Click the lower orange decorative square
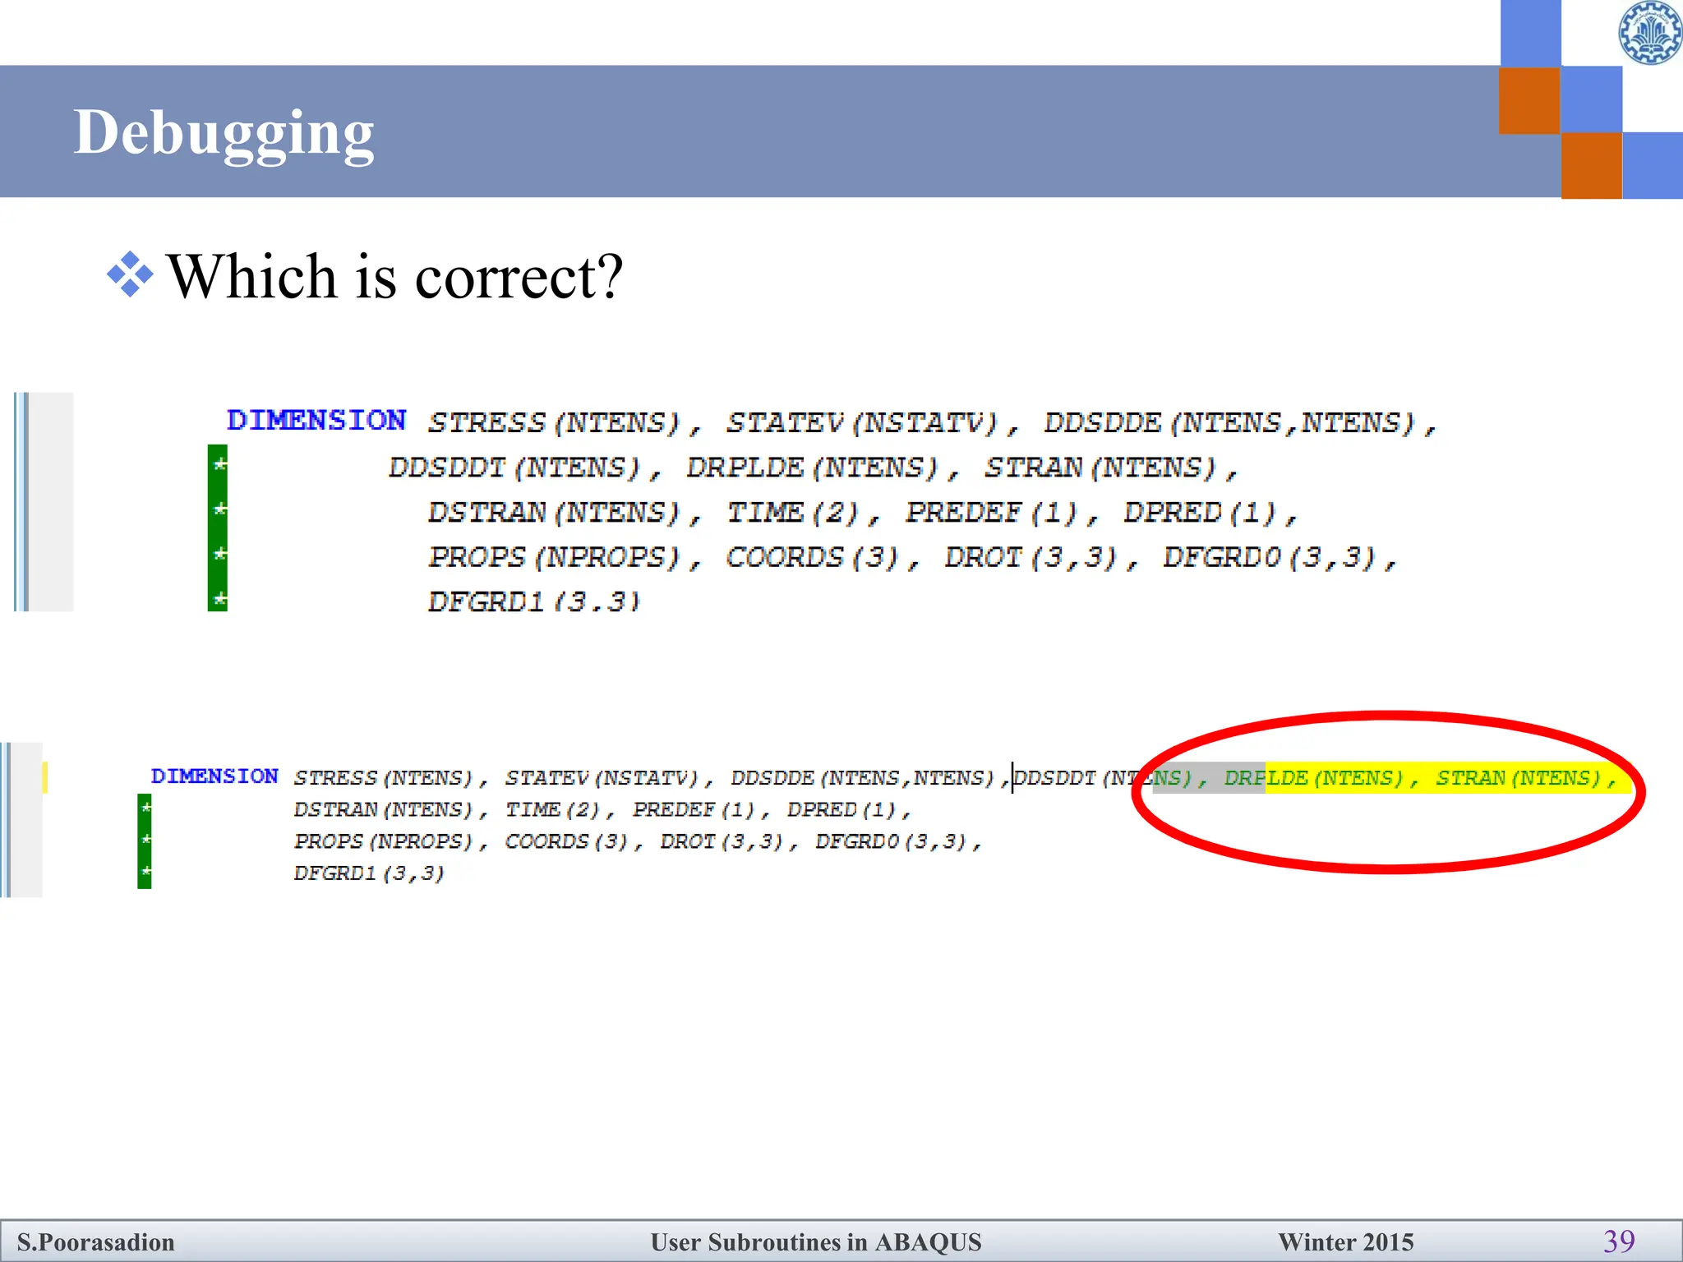Screen dimensions: 1683x1262 pos(1591,166)
